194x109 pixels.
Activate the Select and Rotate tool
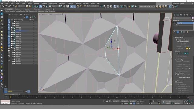(x=44, y=6)
